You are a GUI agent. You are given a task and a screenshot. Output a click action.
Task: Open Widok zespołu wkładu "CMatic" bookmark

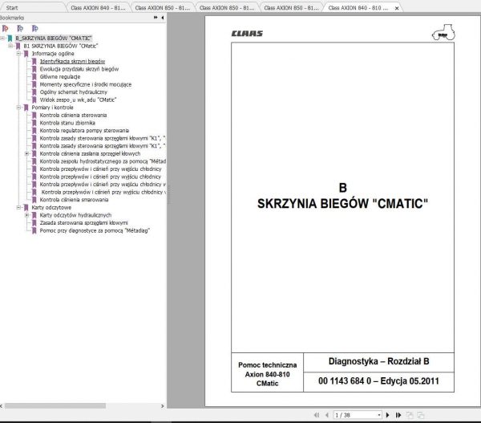(79, 100)
